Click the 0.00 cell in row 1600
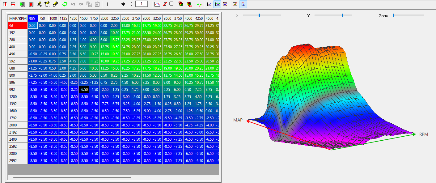Viewport: 436px width, 183px height. (x=209, y=111)
